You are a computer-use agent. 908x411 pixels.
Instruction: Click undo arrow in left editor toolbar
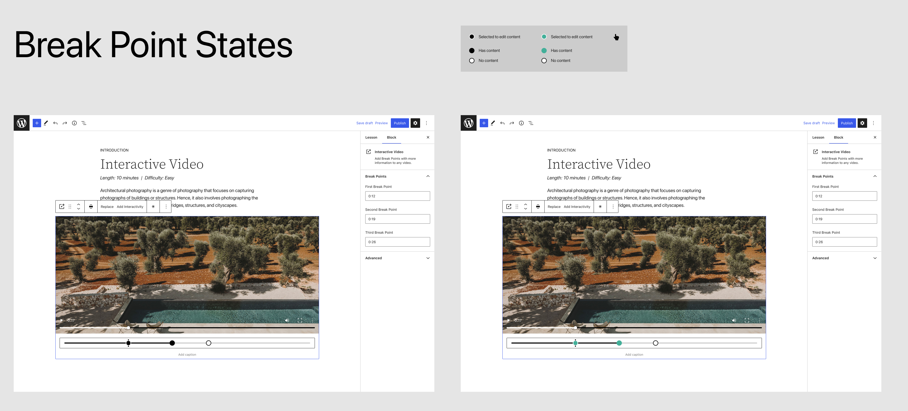[55, 123]
